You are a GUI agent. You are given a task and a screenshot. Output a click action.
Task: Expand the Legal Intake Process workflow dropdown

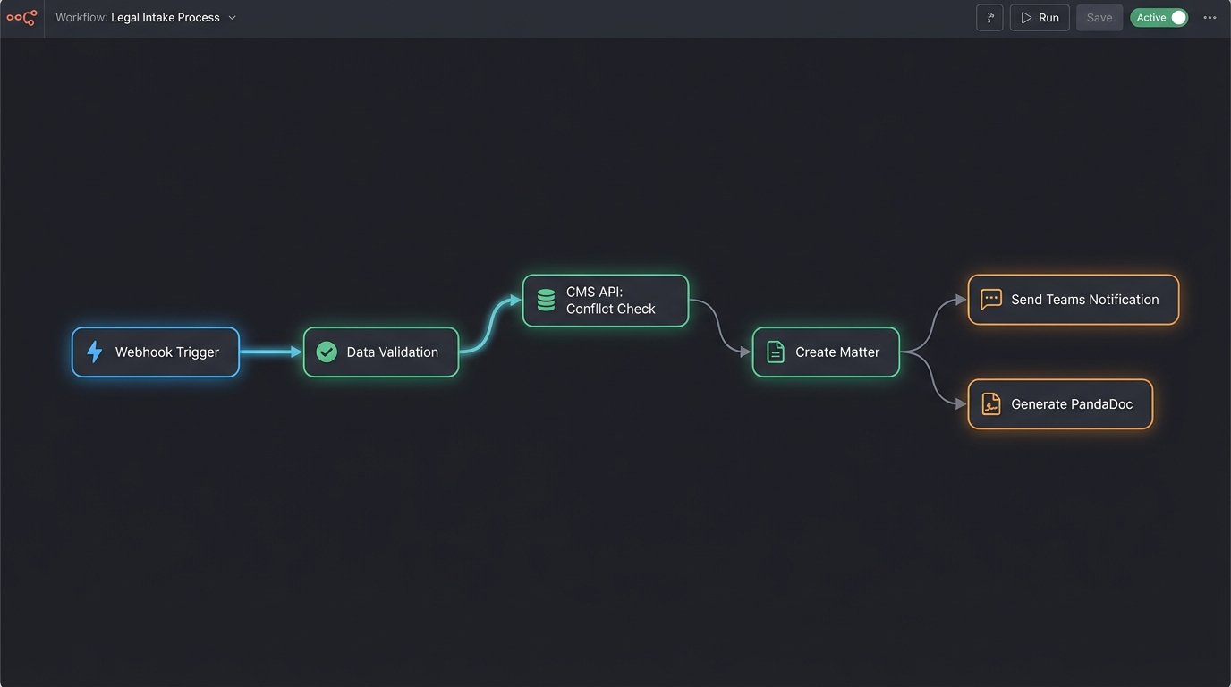[232, 17]
